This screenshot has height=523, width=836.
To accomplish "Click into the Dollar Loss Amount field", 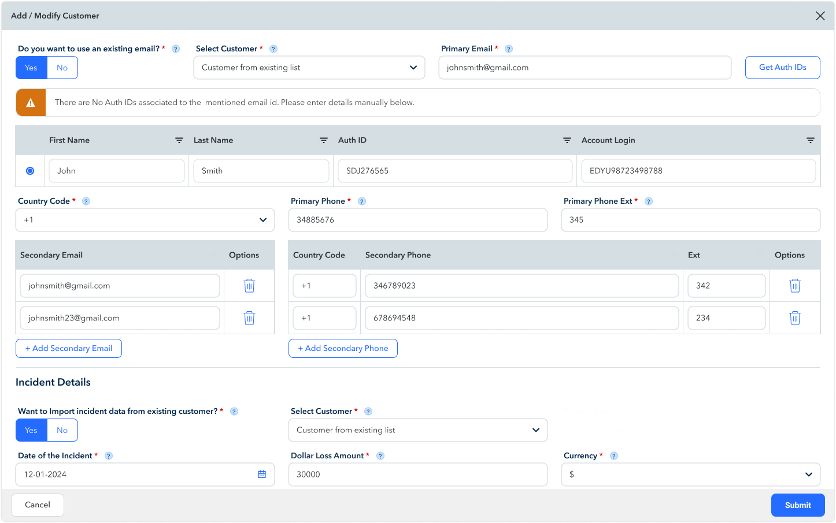I will tap(417, 475).
